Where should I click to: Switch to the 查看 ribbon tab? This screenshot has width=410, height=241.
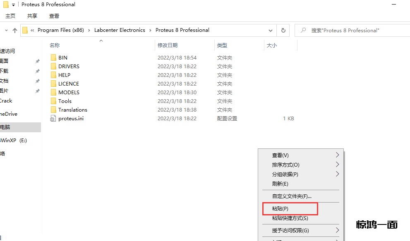(x=54, y=16)
